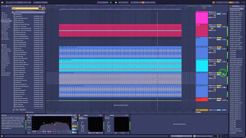The image size is (246, 138).
Task: Toggle EQ Eight Adaptive Q On button
Action: (x=74, y=126)
